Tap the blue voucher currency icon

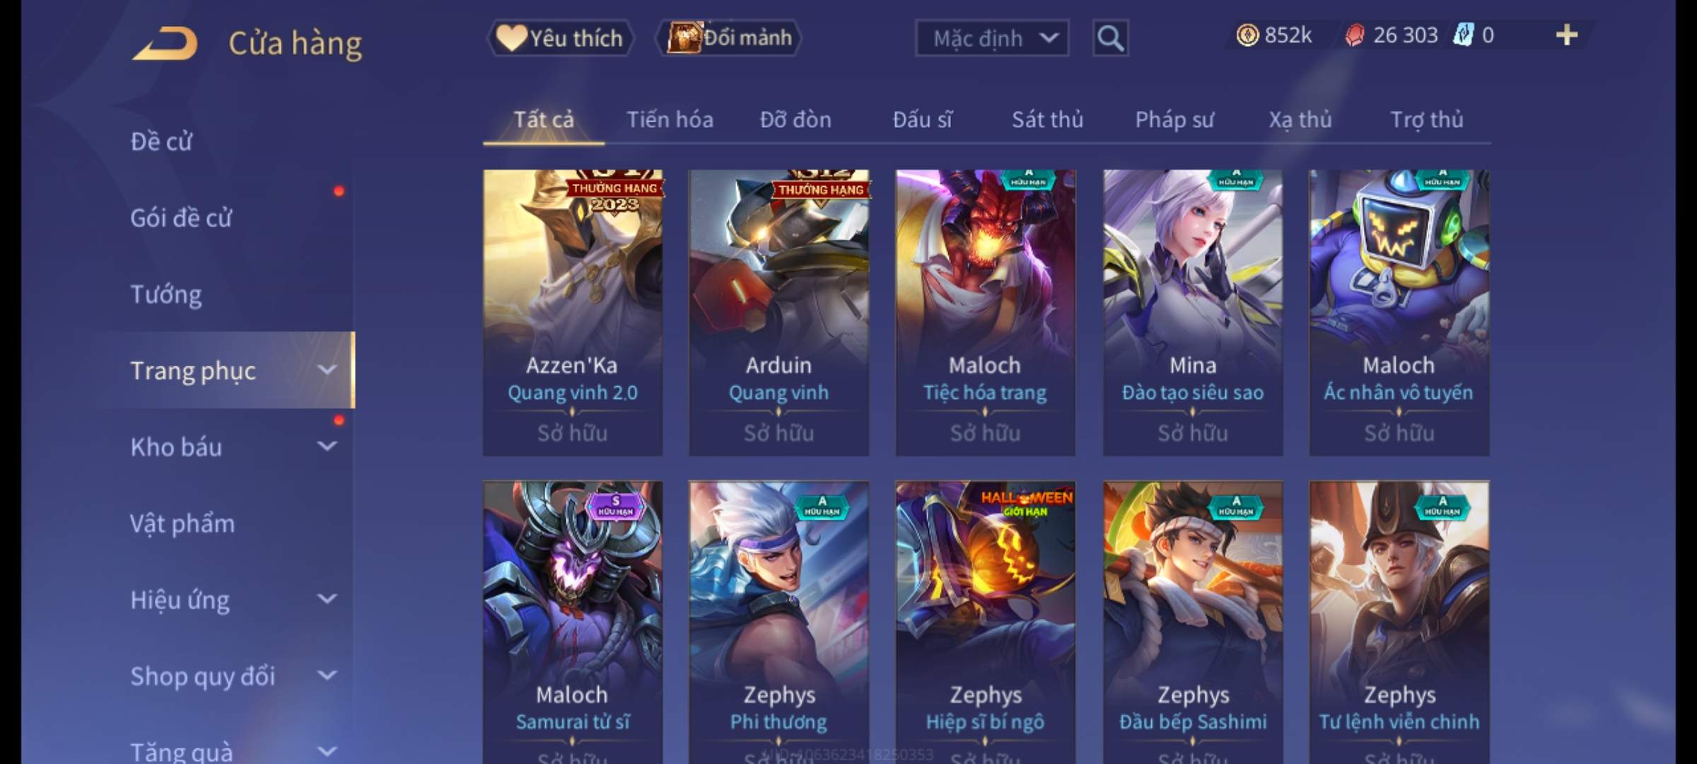pos(1463,35)
